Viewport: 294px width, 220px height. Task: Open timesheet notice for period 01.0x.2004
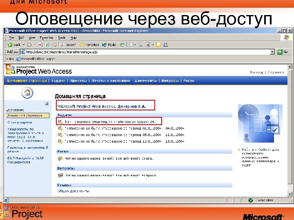[x=124, y=128]
